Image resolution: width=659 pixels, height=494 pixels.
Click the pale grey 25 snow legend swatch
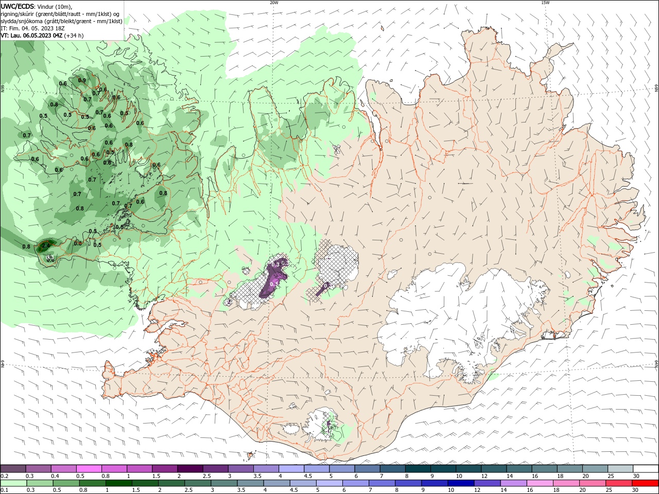(x=620, y=469)
